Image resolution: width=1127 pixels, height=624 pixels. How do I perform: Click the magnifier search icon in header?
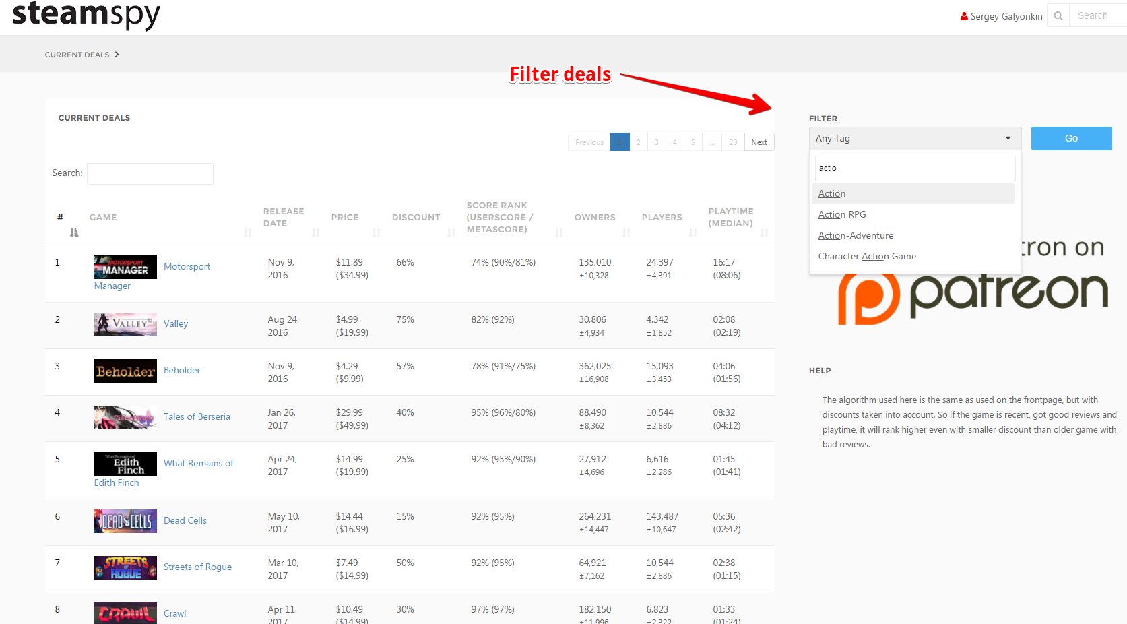coord(1058,15)
